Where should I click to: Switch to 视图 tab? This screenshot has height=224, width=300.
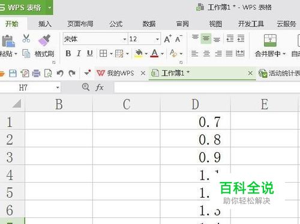point(215,24)
